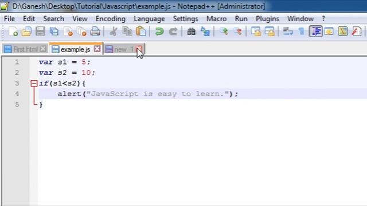Open document map toolbar icon
367x206 pixels.
tap(343, 31)
